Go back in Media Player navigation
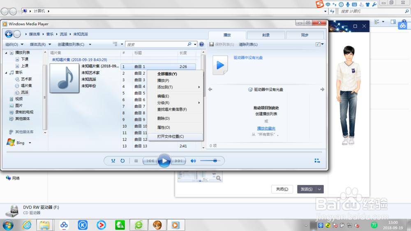Screen dimensions: 411x231 [9, 34]
